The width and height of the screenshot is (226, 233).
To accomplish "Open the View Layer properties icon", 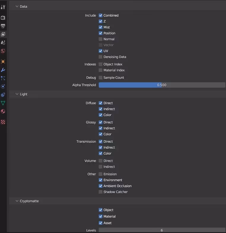I will [3, 34].
